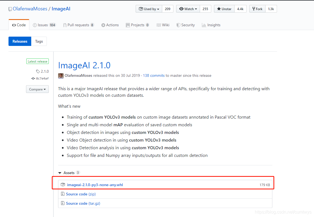
Task: Open the Used by dropdown
Action: point(149,9)
